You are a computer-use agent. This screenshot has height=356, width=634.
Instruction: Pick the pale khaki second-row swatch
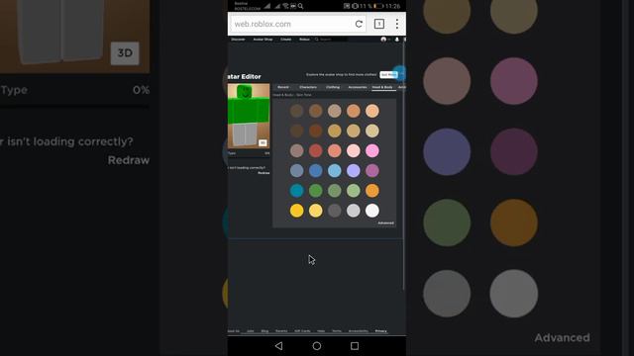point(372,131)
